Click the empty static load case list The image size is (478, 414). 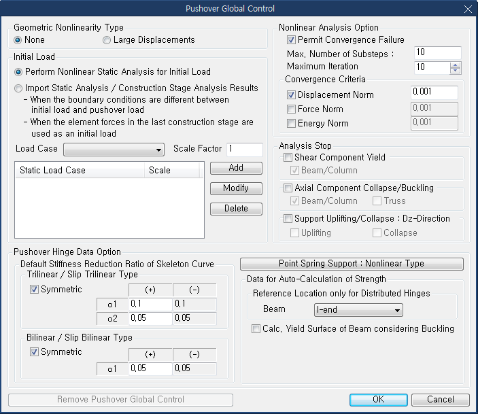tap(109, 207)
